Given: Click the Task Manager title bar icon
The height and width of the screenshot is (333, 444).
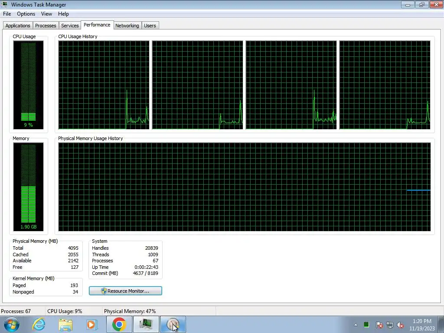Looking at the screenshot, I should tap(5, 4).
